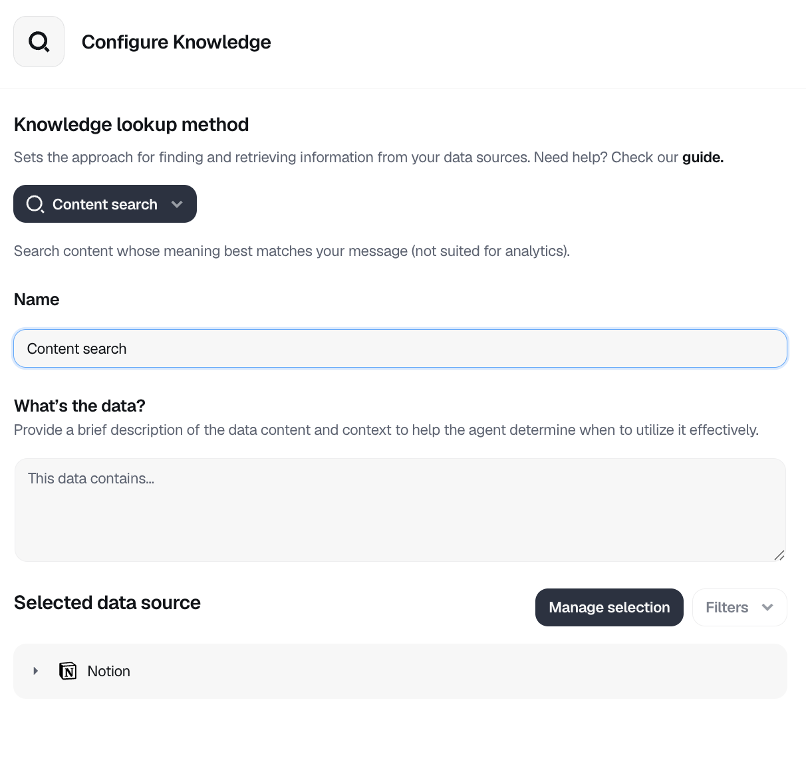Click the Filters chevron arrow

point(767,607)
